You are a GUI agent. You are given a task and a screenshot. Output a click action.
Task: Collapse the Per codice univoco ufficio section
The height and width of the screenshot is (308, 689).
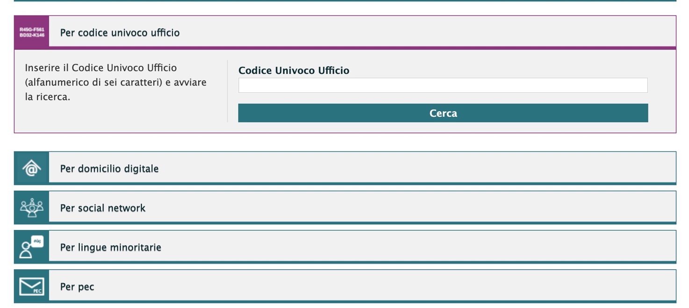pos(345,32)
